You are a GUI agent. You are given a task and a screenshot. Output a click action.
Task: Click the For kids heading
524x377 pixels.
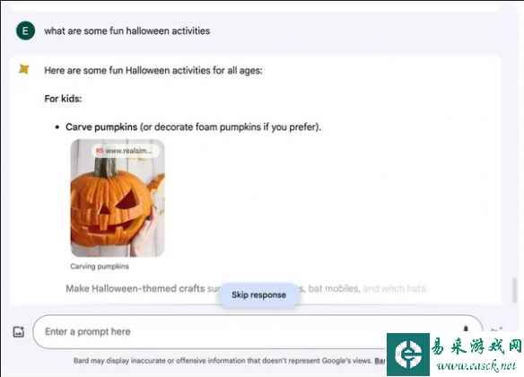click(63, 99)
